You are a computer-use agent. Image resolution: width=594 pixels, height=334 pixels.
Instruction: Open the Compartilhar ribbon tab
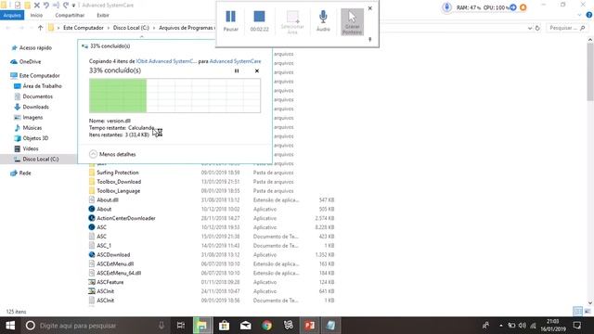70,15
